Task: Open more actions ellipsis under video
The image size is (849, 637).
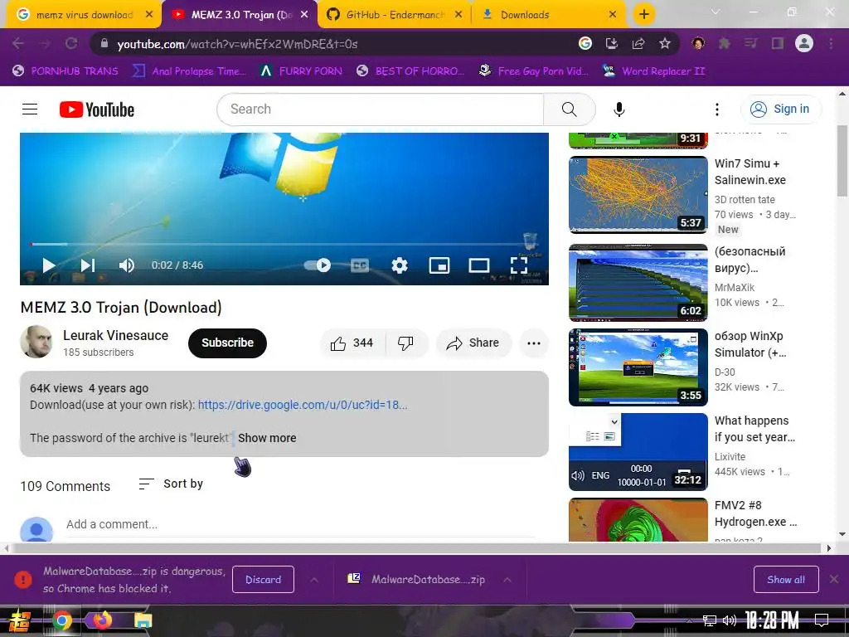Action: click(x=534, y=343)
